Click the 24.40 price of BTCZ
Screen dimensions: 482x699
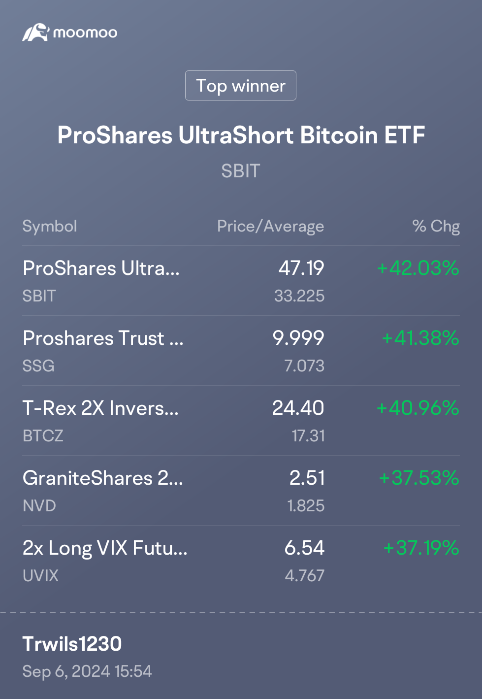(x=298, y=408)
